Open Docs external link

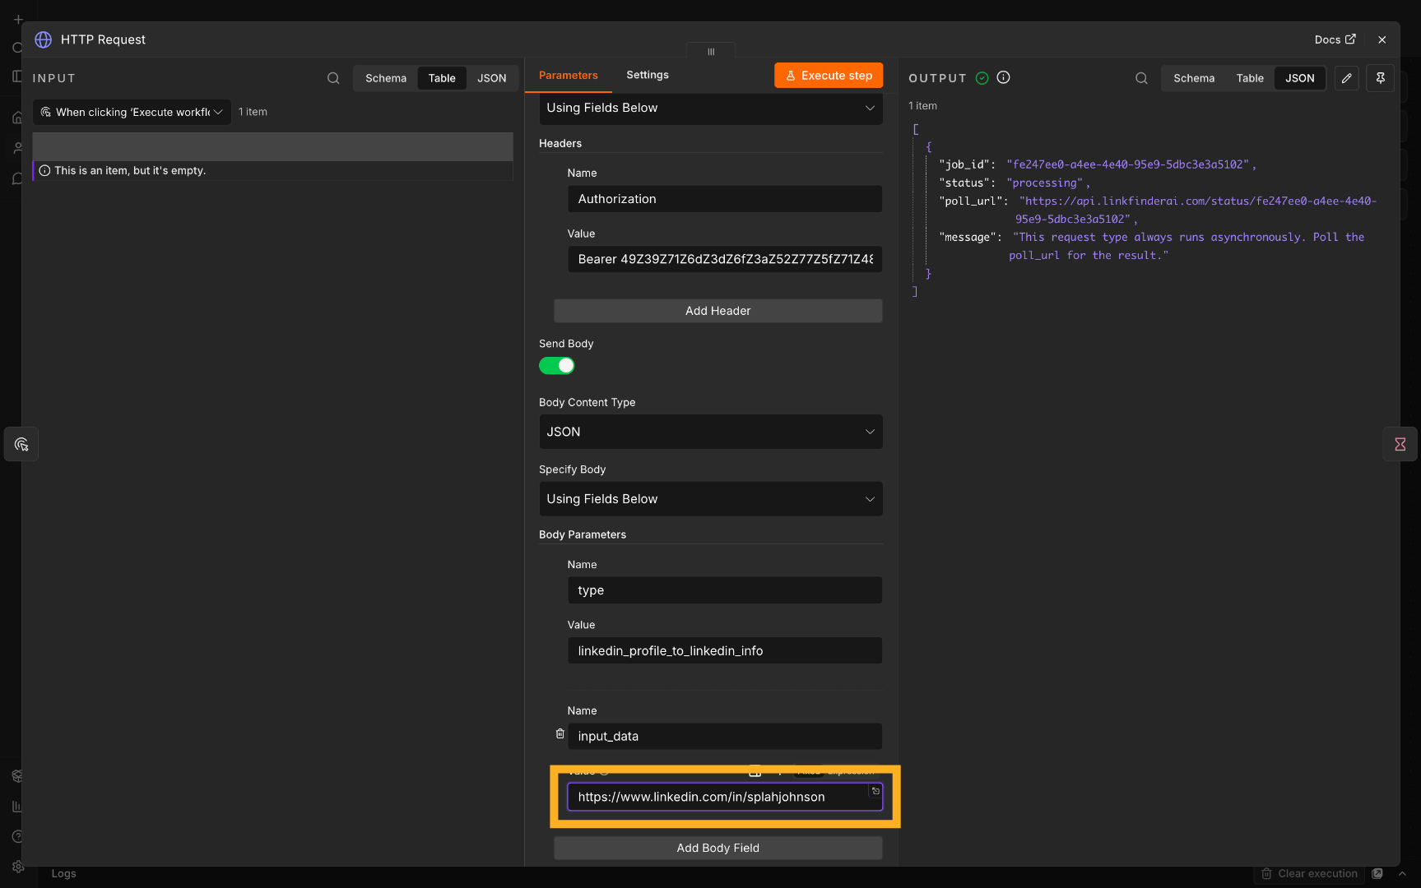1335,39
